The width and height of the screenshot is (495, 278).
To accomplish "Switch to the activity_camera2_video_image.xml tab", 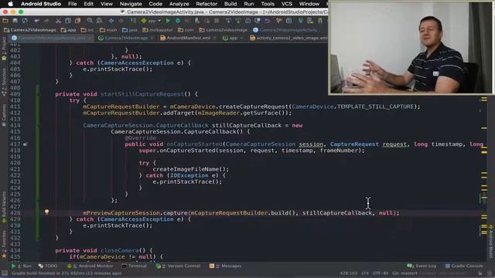I will [288, 38].
